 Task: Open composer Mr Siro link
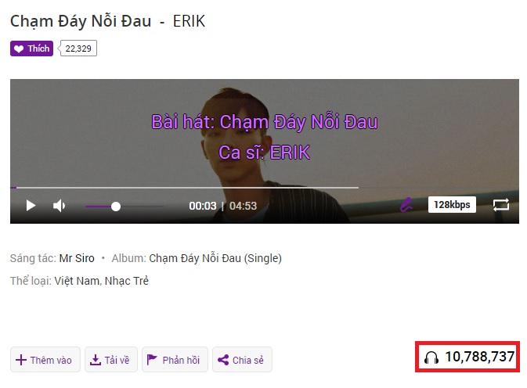click(77, 258)
